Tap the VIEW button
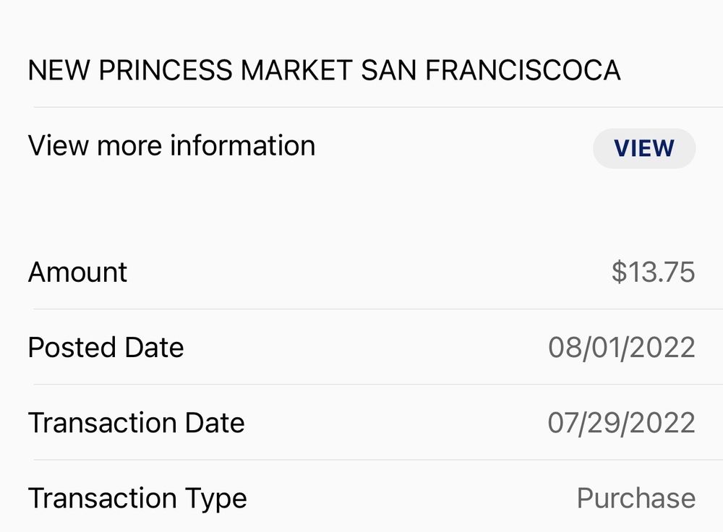This screenshot has height=532, width=723. [643, 148]
